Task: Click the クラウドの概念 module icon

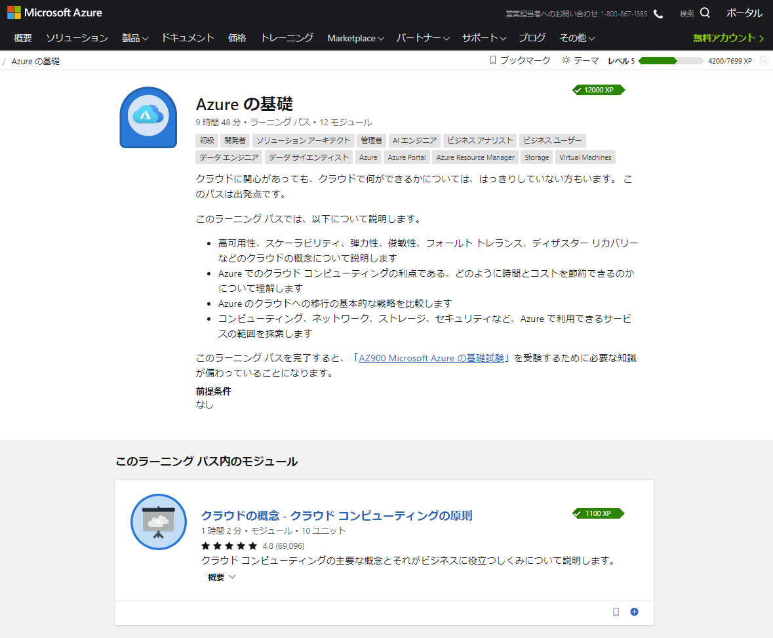Action: click(x=158, y=522)
